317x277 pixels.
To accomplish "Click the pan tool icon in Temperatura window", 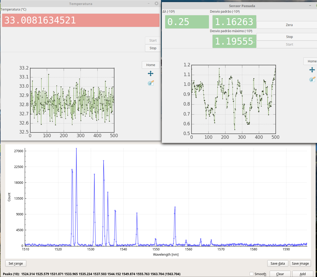I will tap(150, 73).
